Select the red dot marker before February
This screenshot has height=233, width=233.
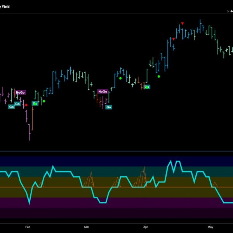[26, 105]
